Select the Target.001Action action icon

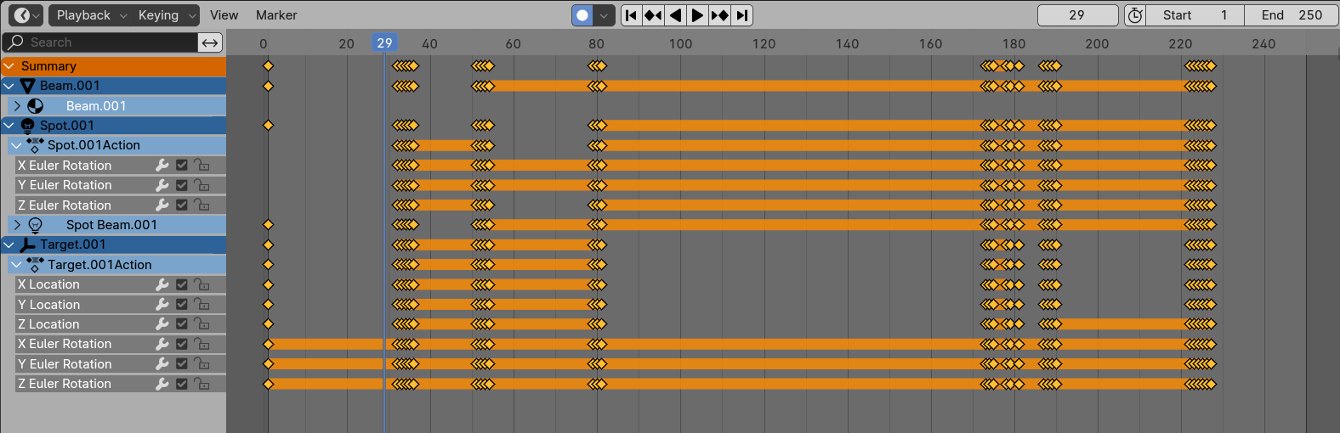[35, 265]
